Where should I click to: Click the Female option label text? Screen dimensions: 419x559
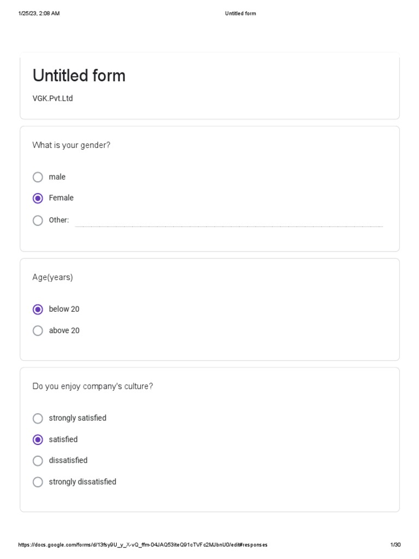pos(61,198)
